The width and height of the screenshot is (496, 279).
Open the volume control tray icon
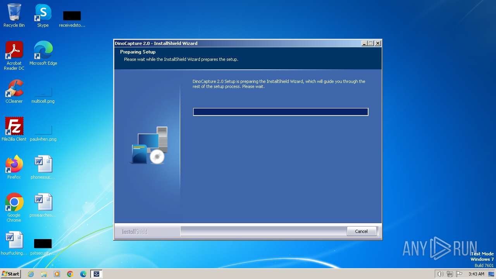pyautogui.click(x=440, y=274)
